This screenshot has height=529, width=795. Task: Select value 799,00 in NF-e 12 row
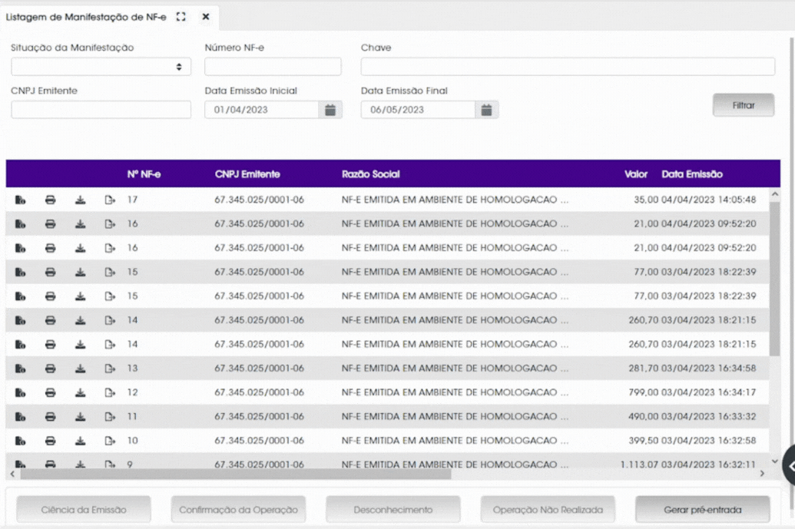click(644, 392)
